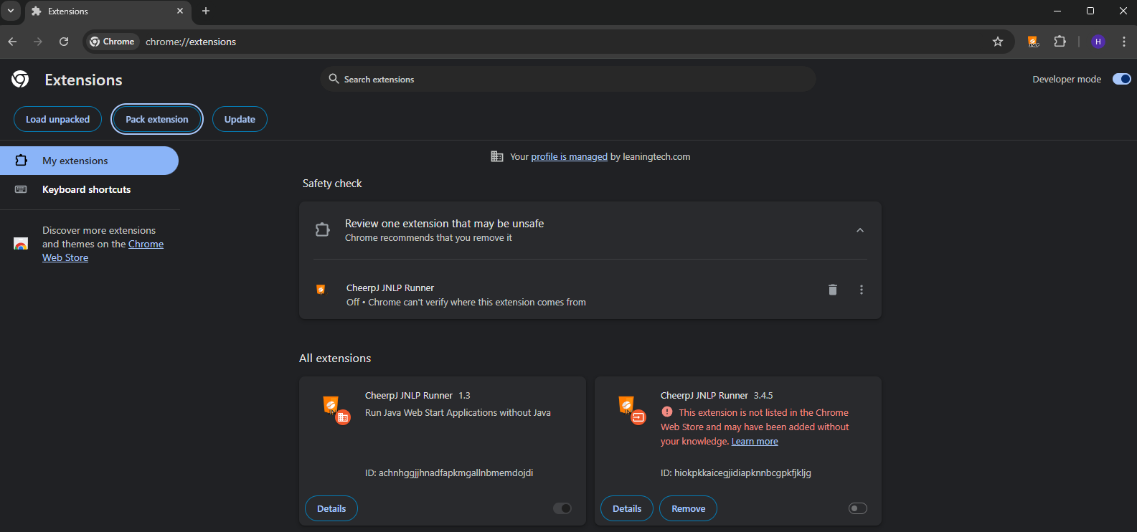This screenshot has height=532, width=1137.
Task: Open Keyboard shortcuts in the sidebar
Action: click(x=86, y=189)
